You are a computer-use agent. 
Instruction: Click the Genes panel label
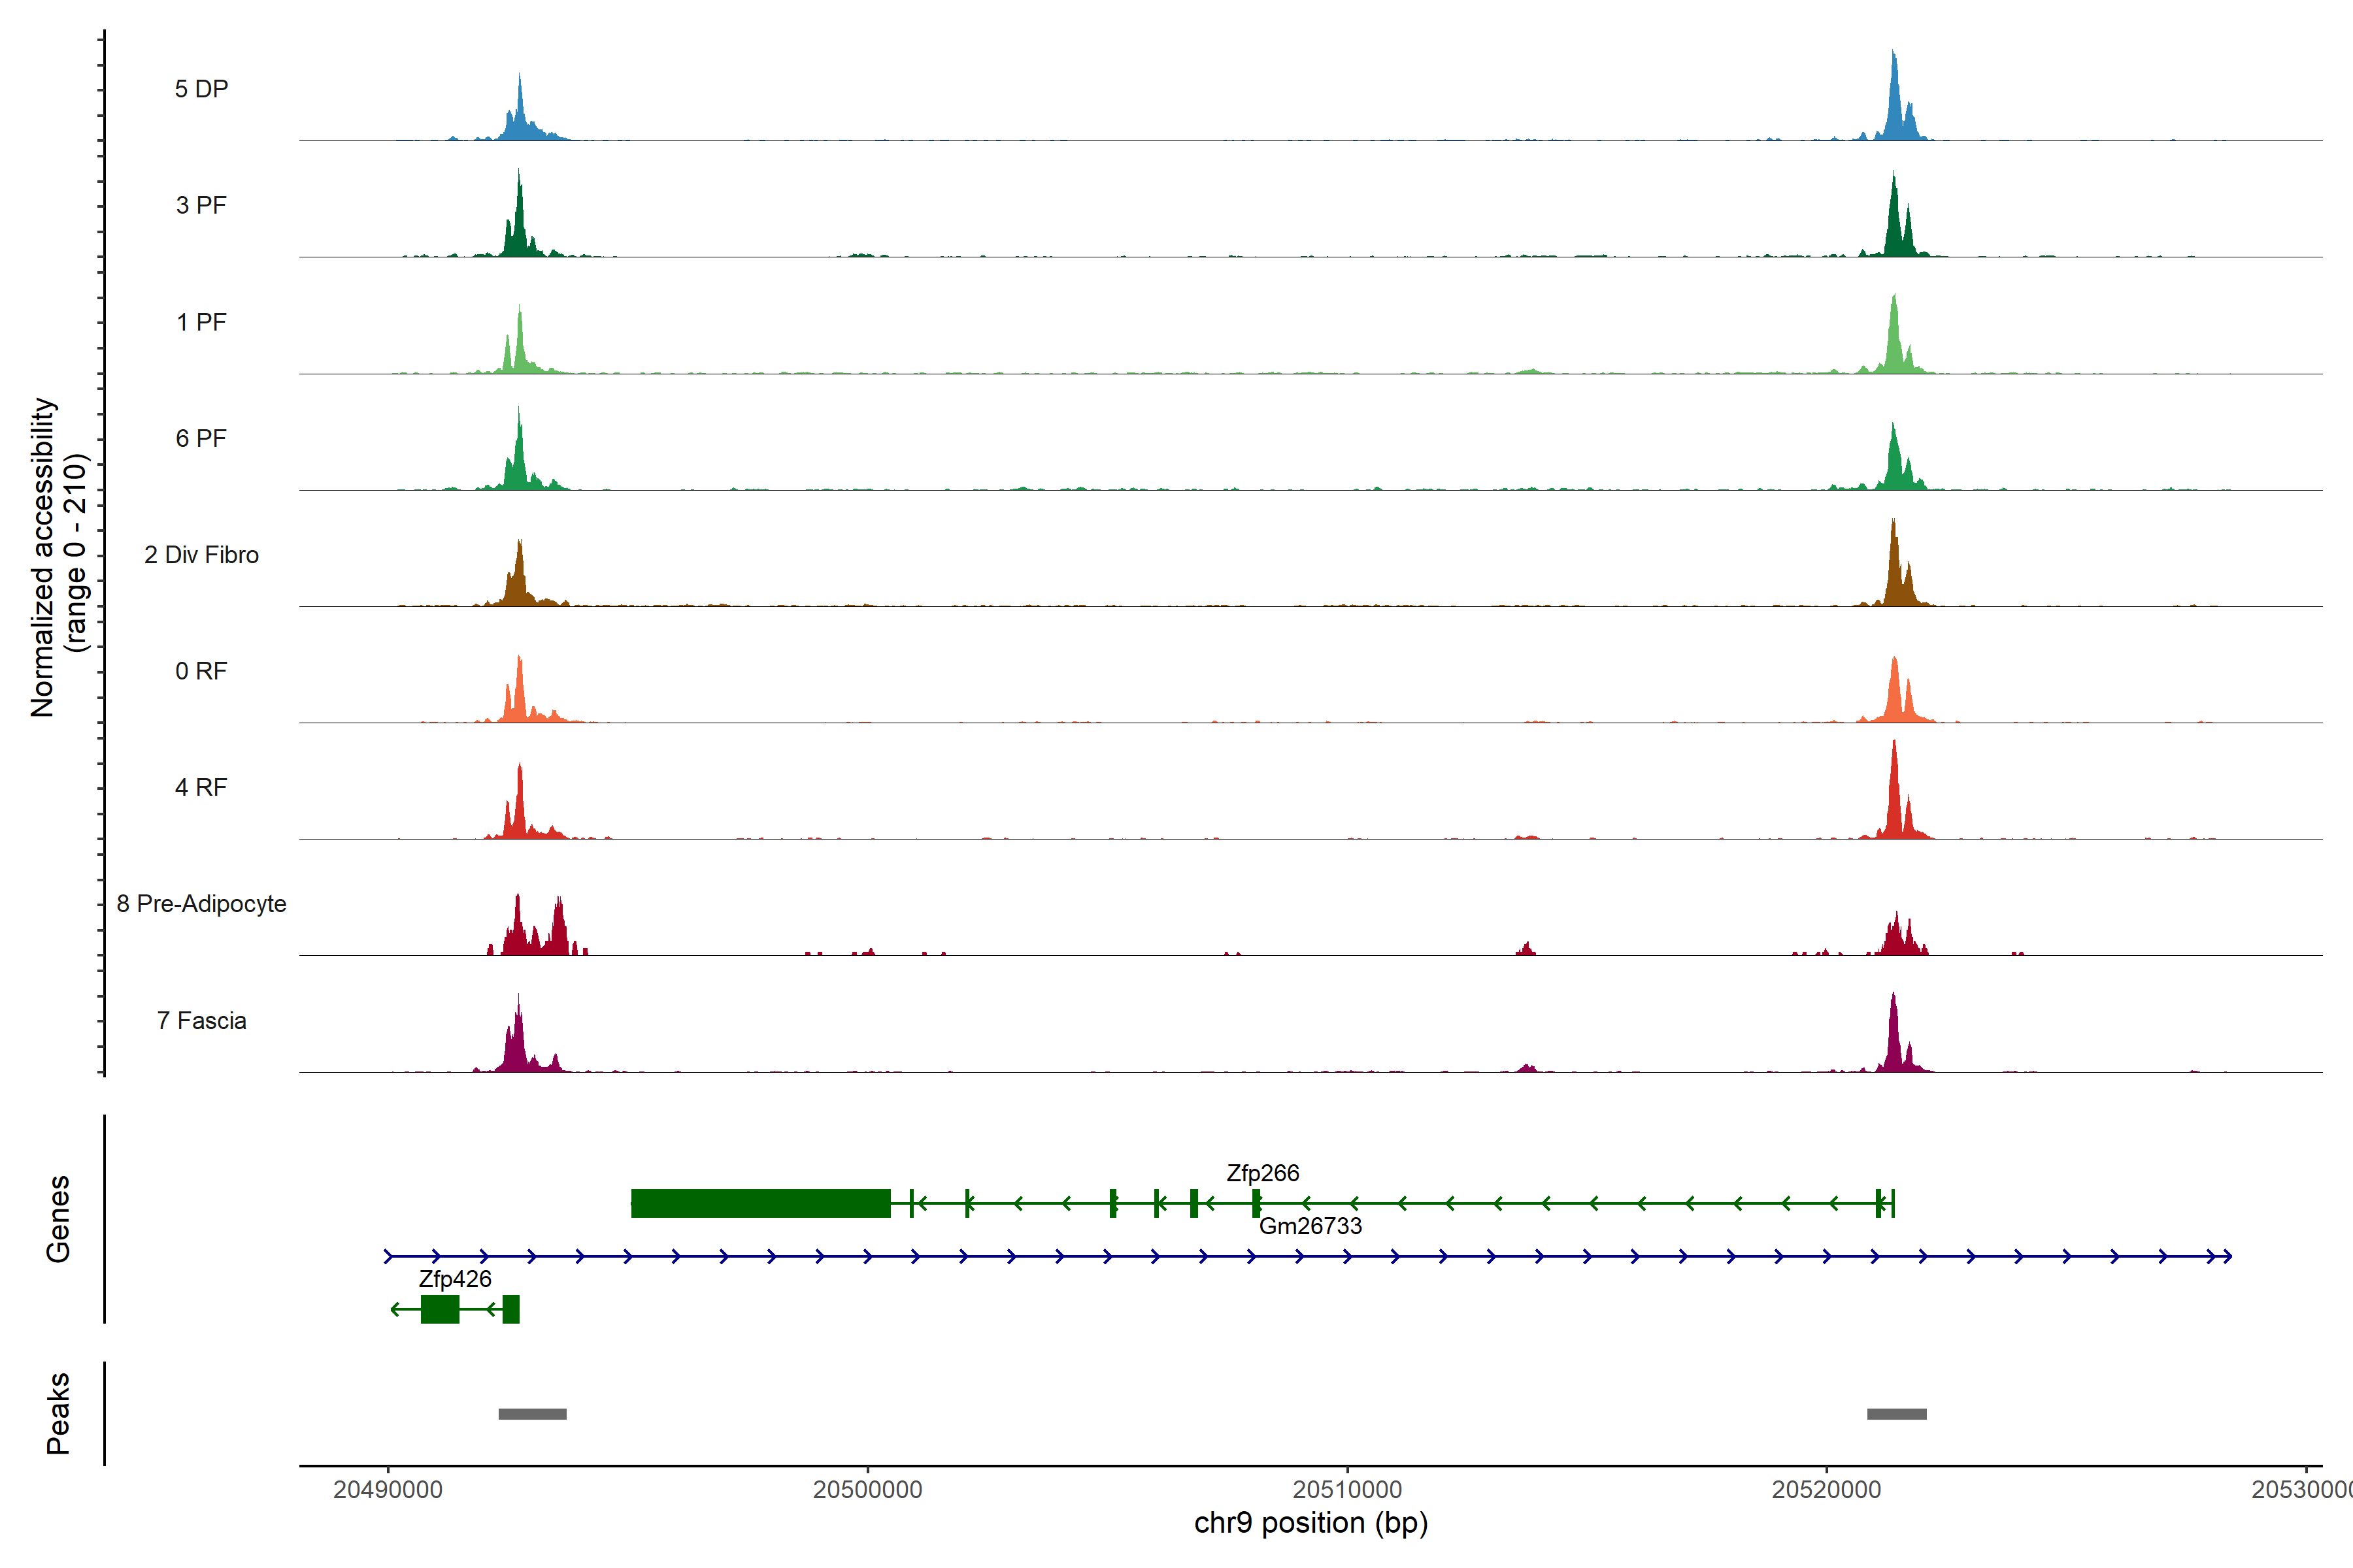tap(58, 1219)
